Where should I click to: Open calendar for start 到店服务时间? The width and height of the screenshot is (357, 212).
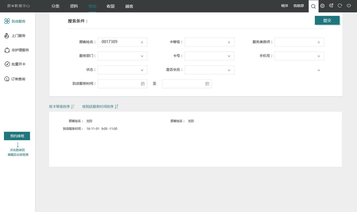143,84
